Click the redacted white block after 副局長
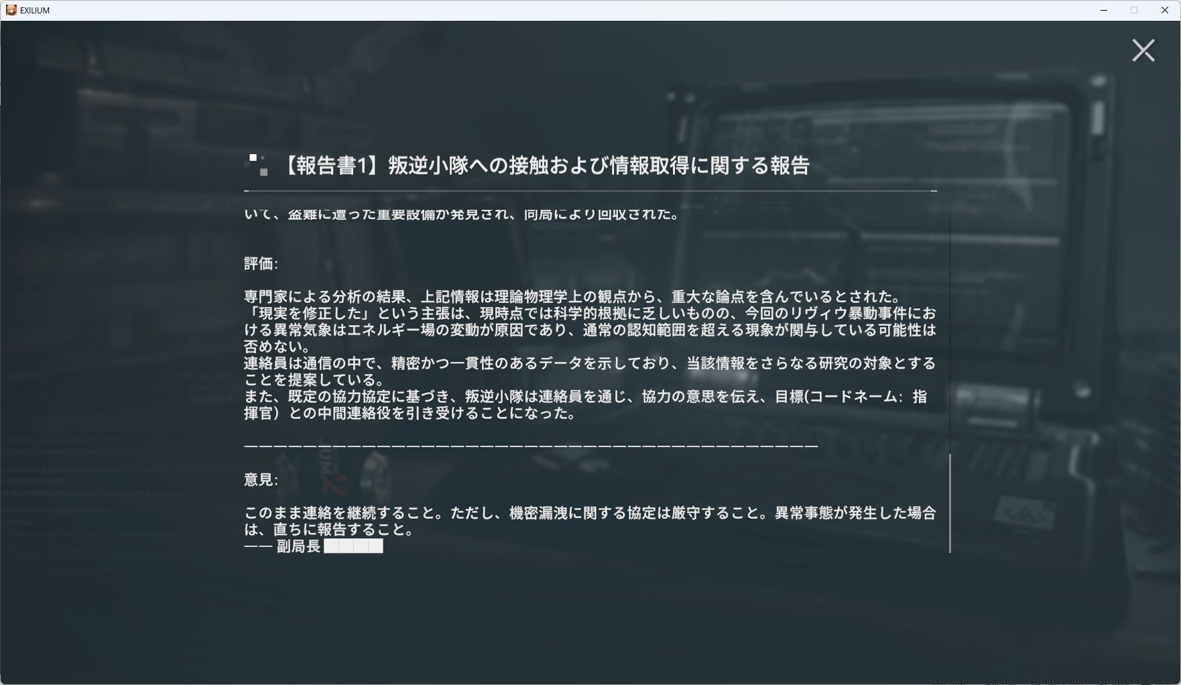The width and height of the screenshot is (1181, 685). 353,546
